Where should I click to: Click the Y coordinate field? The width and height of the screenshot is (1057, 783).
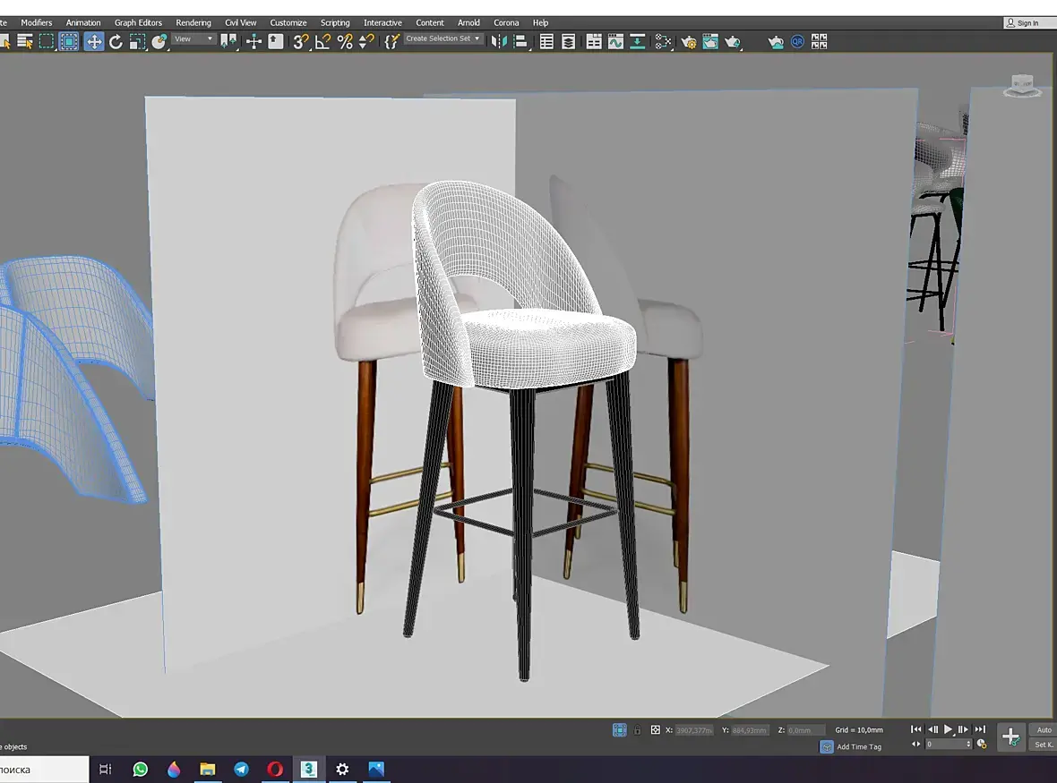[750, 730]
